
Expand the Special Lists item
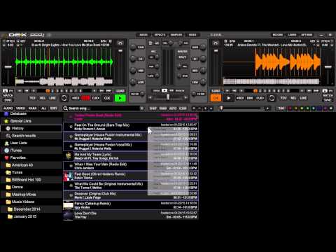pyautogui.click(x=20, y=121)
